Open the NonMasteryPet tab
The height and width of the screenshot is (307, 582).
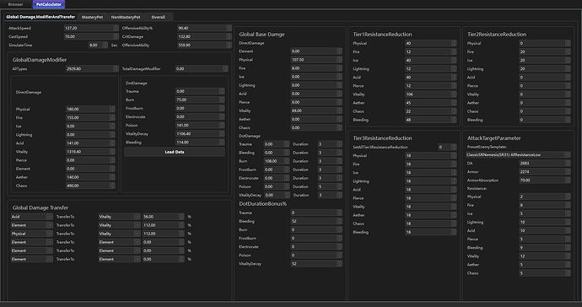tap(126, 17)
